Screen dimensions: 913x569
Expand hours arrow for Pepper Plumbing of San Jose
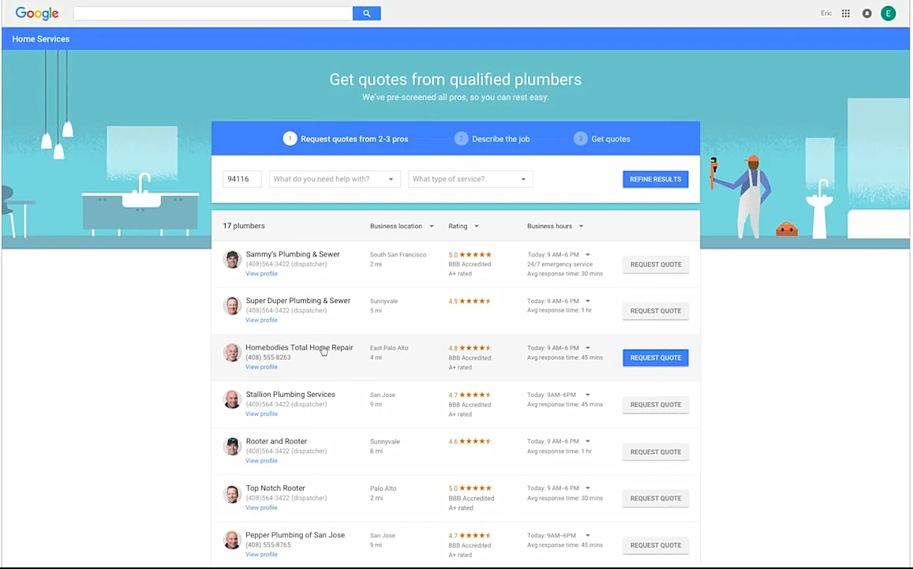tap(588, 535)
